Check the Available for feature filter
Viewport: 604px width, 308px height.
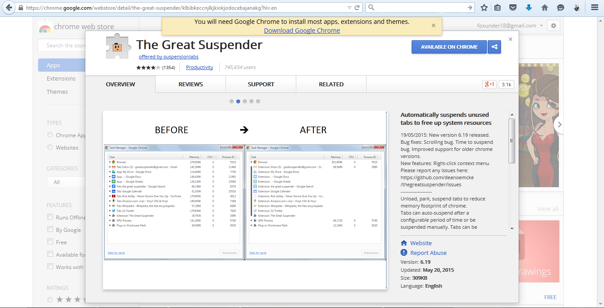point(50,254)
